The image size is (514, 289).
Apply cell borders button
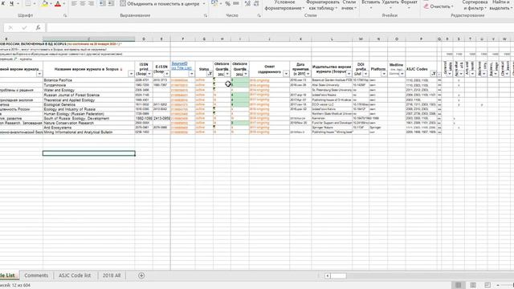coord(28,3)
